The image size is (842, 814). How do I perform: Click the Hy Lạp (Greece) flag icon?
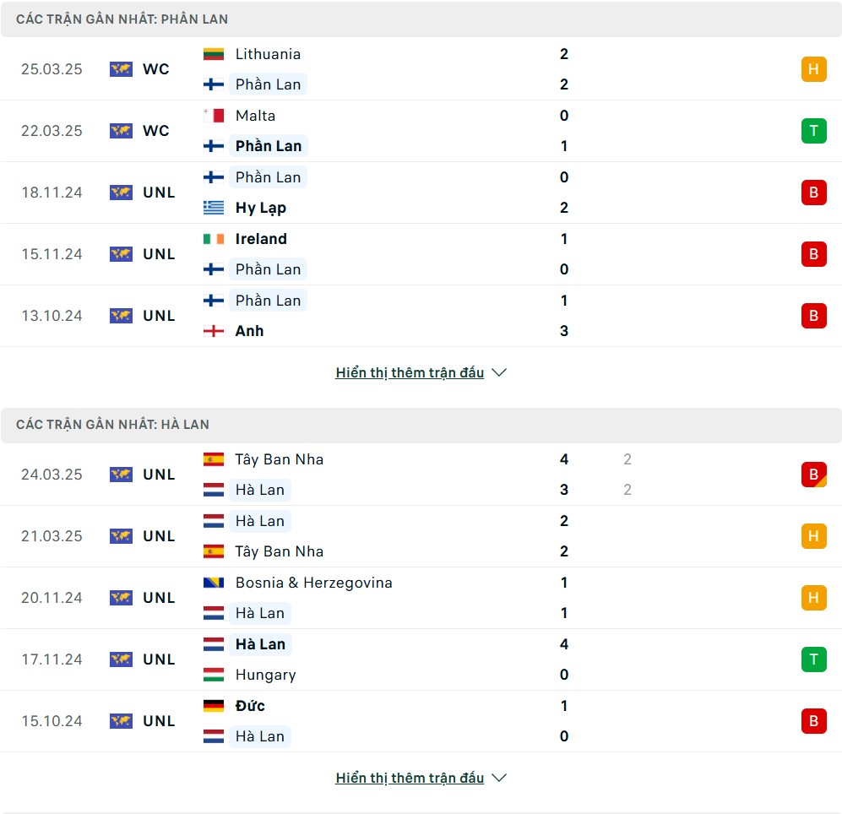tap(213, 208)
